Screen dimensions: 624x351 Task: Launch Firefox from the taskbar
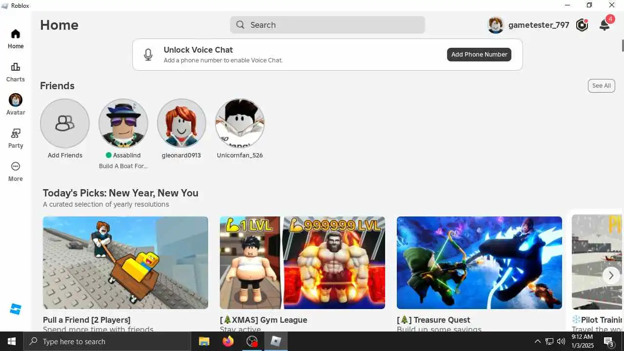(x=228, y=341)
